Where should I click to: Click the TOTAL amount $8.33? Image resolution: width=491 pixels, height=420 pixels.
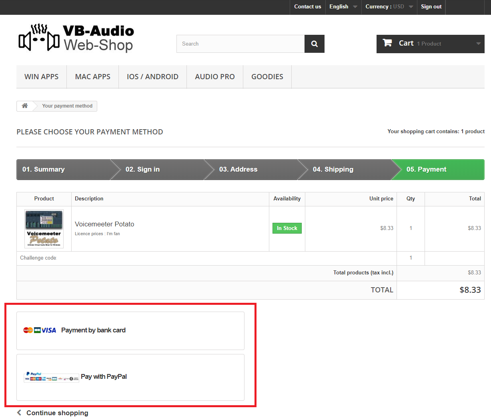point(470,290)
